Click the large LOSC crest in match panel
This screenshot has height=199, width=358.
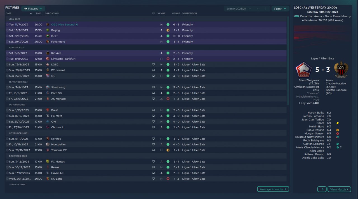304,70
